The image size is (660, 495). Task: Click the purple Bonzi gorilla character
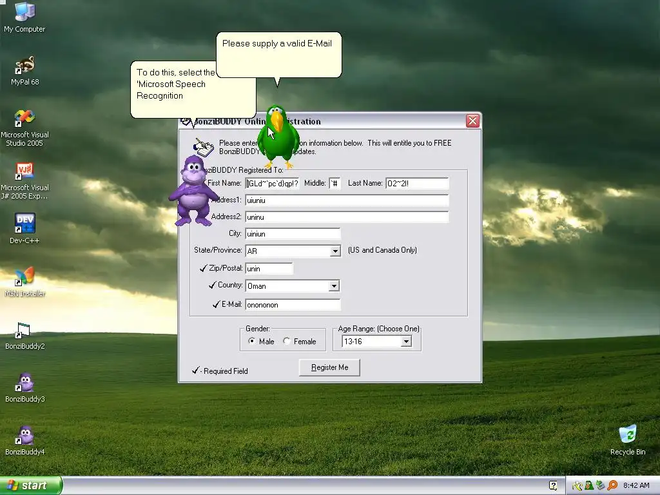pos(193,191)
